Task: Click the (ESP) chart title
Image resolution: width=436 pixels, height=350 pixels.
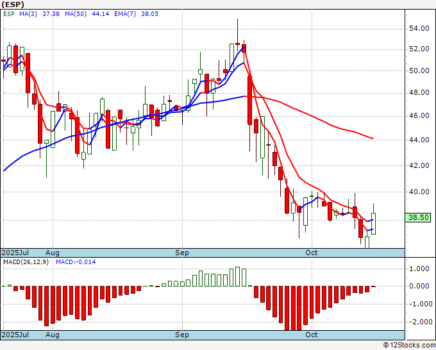Action: tap(13, 4)
